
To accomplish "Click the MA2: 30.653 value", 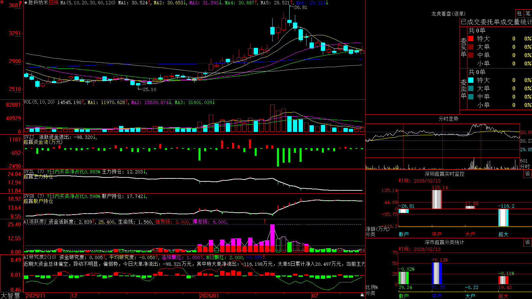I will [x=168, y=3].
